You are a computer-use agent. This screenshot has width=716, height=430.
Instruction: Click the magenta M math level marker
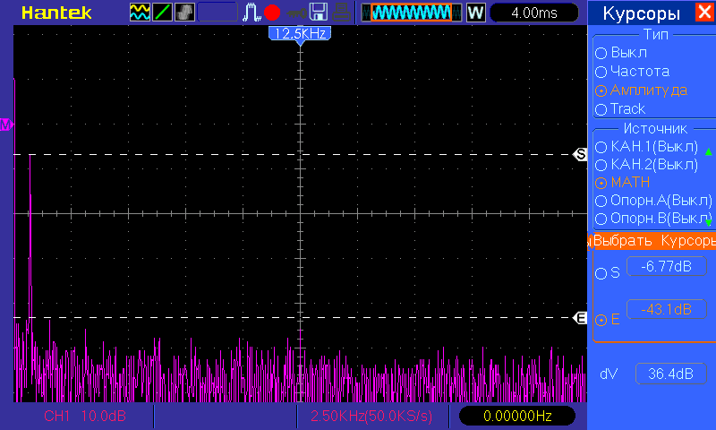(x=6, y=125)
